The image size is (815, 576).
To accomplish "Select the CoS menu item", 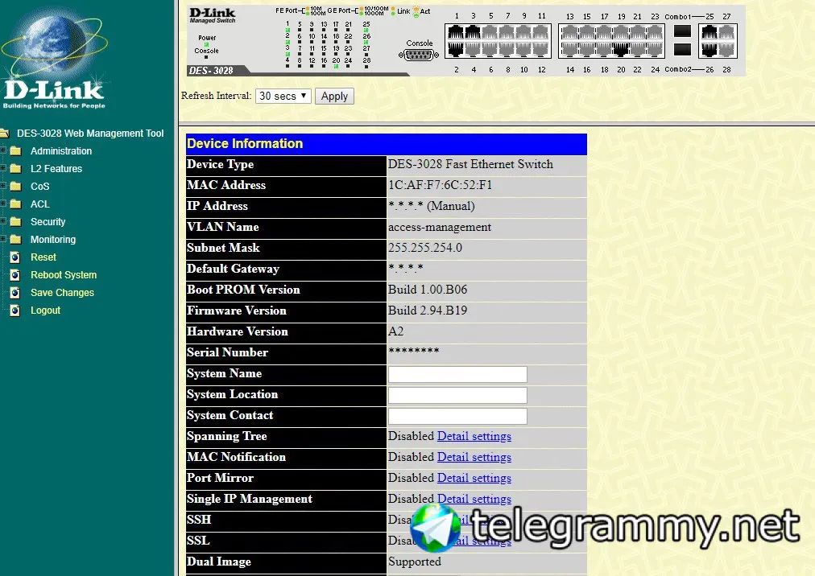I will (x=39, y=187).
